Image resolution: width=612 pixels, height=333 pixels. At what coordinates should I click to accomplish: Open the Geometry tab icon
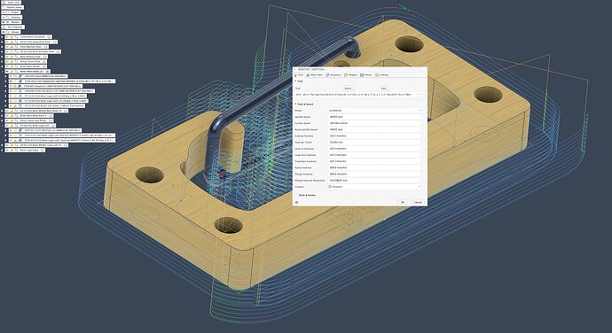pyautogui.click(x=327, y=75)
